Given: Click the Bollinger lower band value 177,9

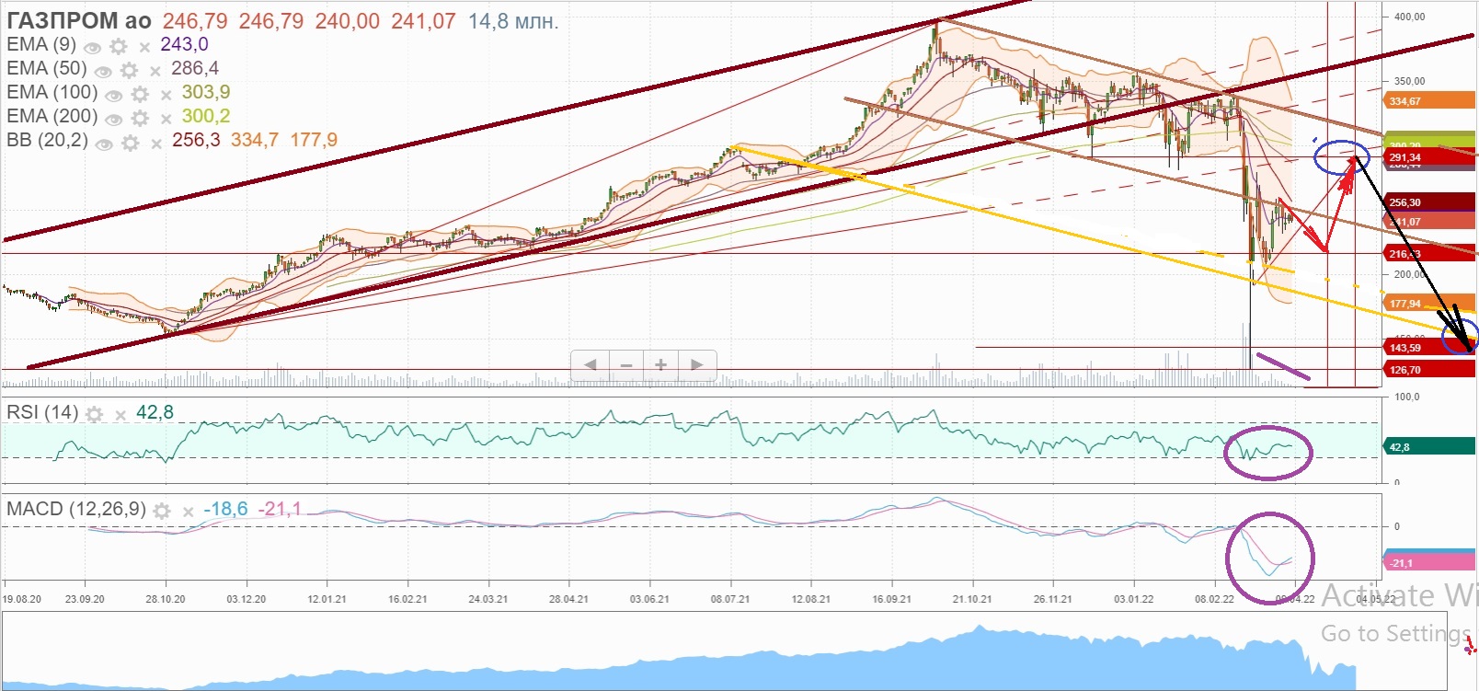Looking at the screenshot, I should point(314,140).
